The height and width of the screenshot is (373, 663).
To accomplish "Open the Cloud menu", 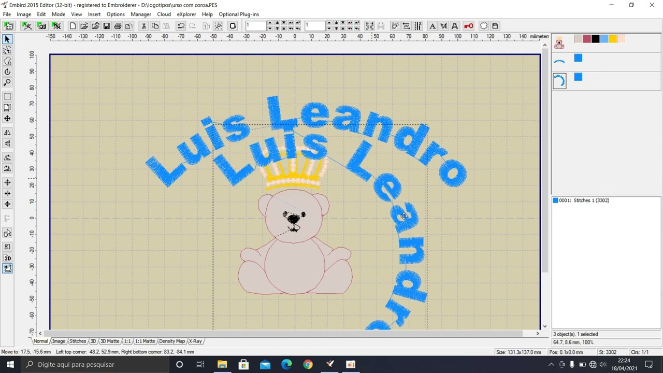I will [164, 14].
